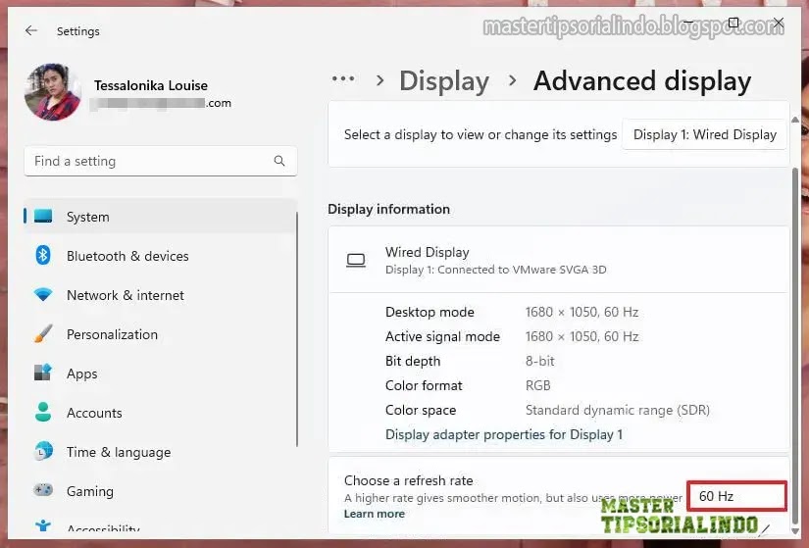
Task: Click the Accessibility icon
Action: click(x=43, y=525)
